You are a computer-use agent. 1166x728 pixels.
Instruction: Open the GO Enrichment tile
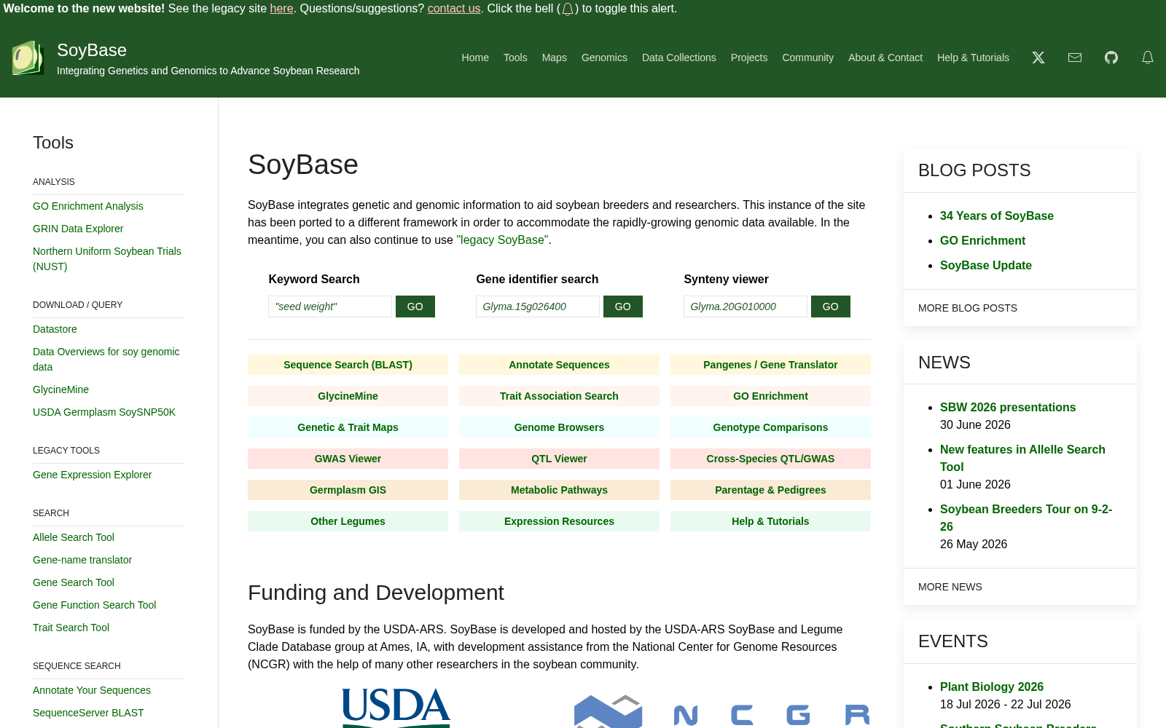coord(770,396)
